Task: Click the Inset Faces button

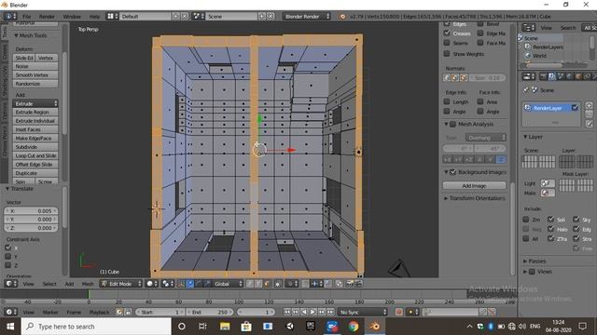Action: click(35, 129)
